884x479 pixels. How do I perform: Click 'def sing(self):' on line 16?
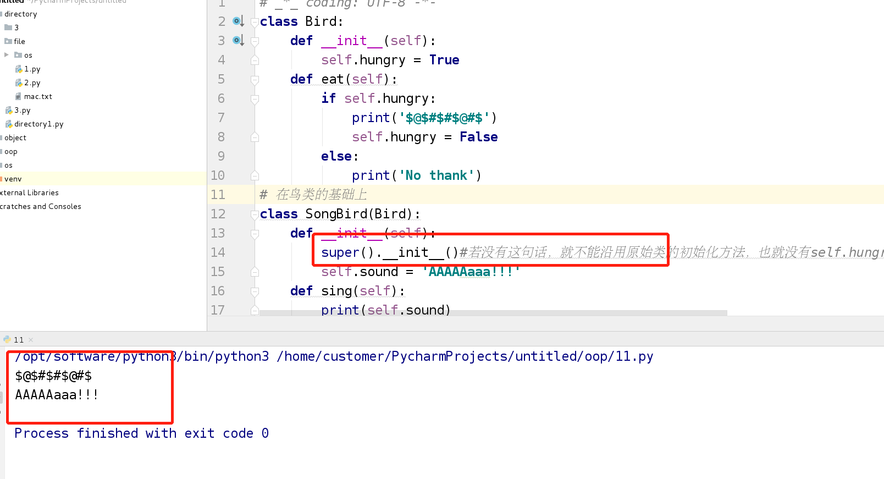[x=347, y=291]
